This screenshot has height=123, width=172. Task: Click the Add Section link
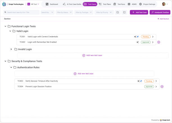[163, 19]
